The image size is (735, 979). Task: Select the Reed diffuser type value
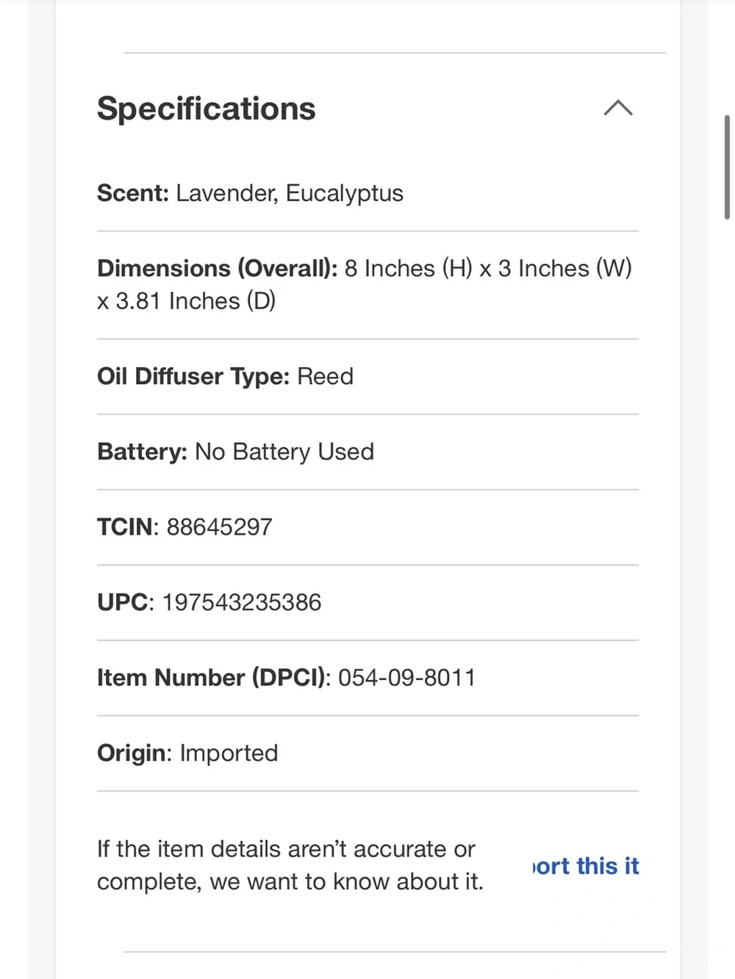pos(325,377)
